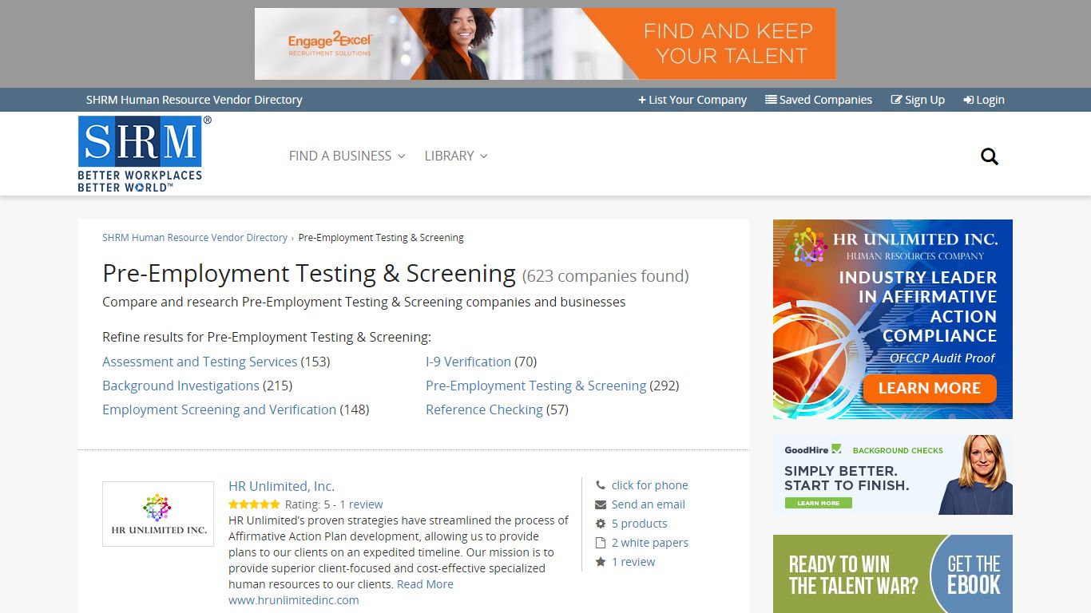The image size is (1091, 613).
Task: Expand the Find a Business menu
Action: pyautogui.click(x=347, y=156)
